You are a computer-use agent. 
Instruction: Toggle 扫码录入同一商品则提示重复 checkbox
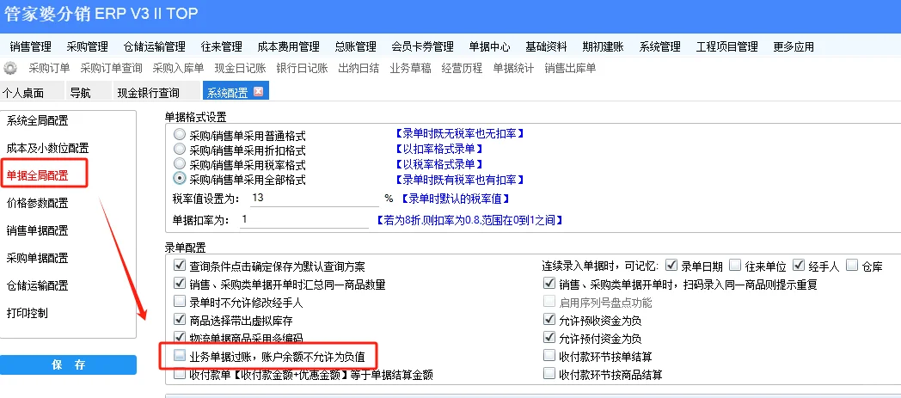[x=549, y=284]
